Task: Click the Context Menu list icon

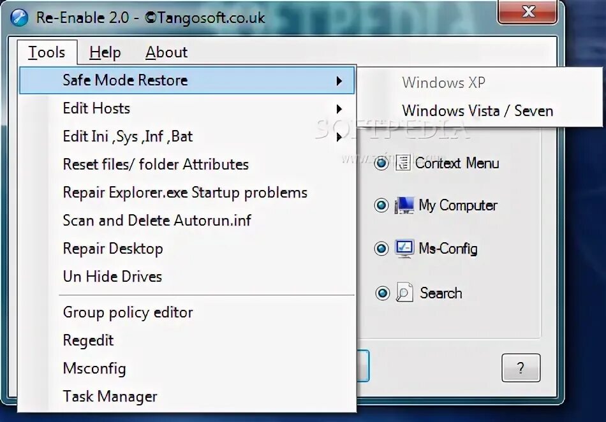Action: pyautogui.click(x=403, y=163)
